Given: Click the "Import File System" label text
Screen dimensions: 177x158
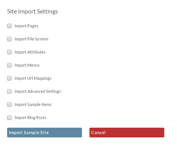Looking at the screenshot, I should tap(31, 39).
